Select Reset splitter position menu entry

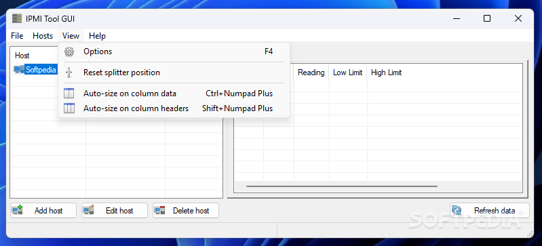coord(174,73)
